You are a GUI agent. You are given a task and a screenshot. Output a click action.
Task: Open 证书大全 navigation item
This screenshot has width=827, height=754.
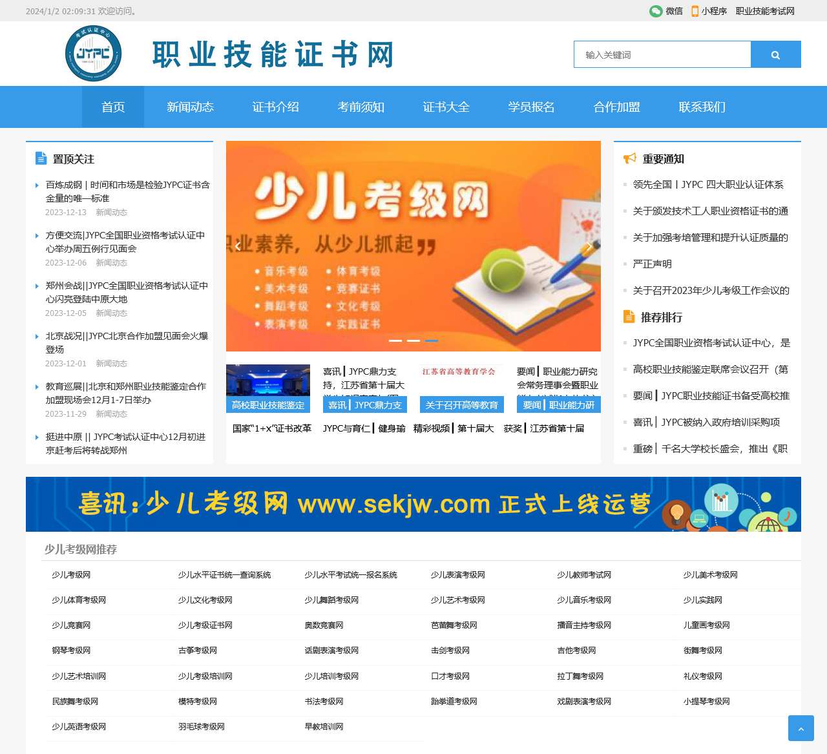click(446, 107)
